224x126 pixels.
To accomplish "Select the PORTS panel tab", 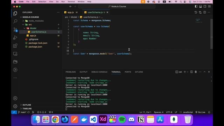I will coord(128,72).
